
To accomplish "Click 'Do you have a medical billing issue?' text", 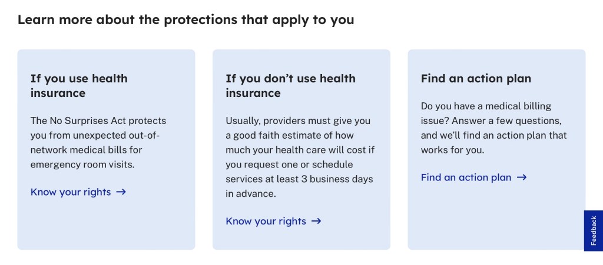I will click(486, 106).
